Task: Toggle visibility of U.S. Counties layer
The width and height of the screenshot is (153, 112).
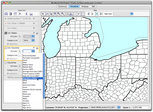Action: point(37,48)
